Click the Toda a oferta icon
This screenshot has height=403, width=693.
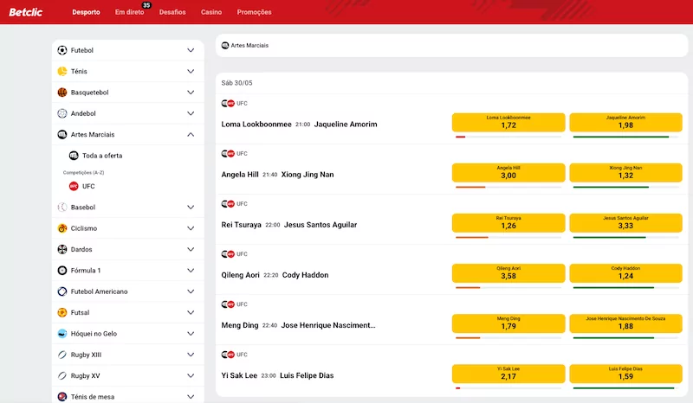(x=74, y=156)
